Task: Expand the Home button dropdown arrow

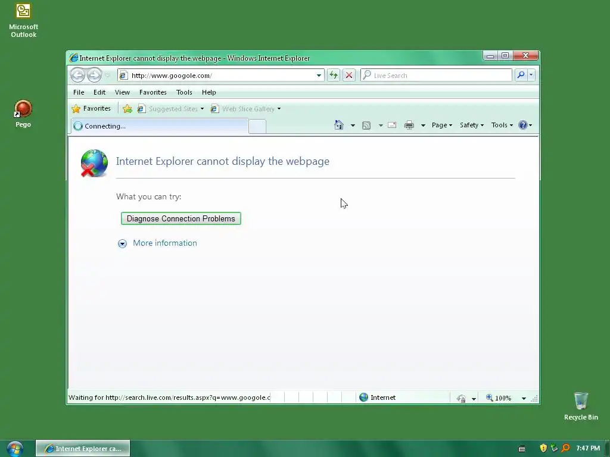Action: coord(353,125)
